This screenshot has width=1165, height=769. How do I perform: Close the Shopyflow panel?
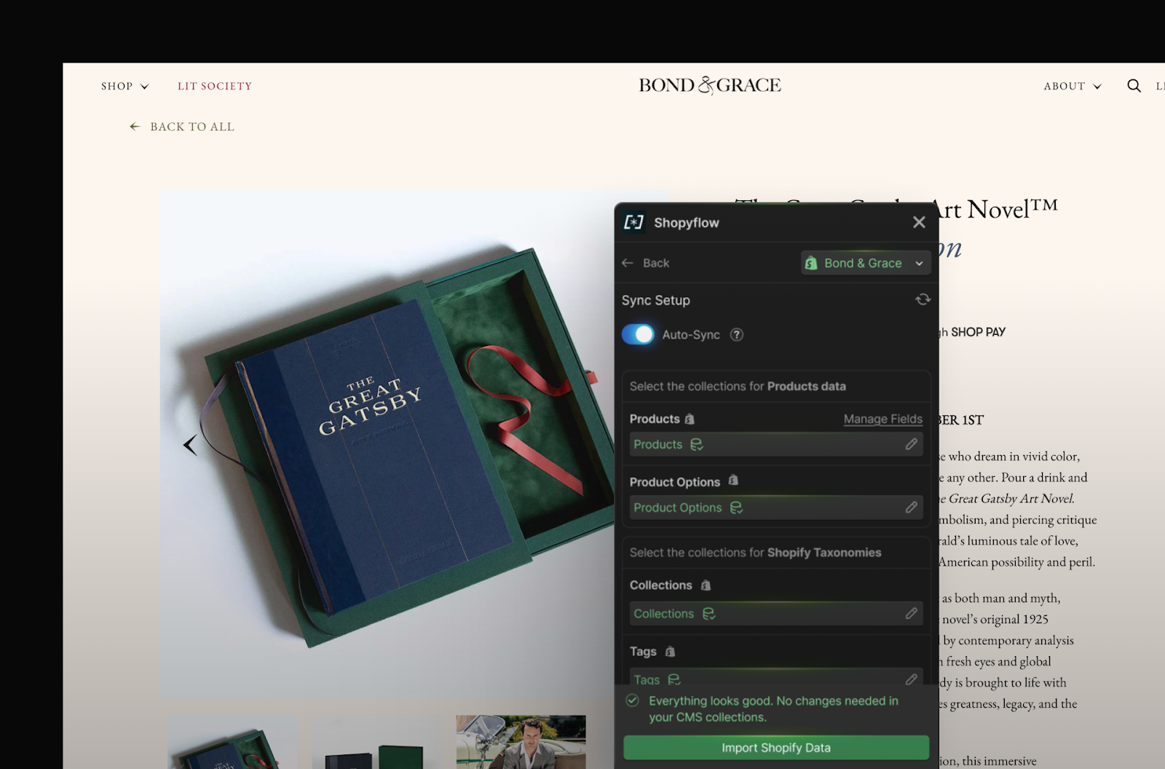919,222
